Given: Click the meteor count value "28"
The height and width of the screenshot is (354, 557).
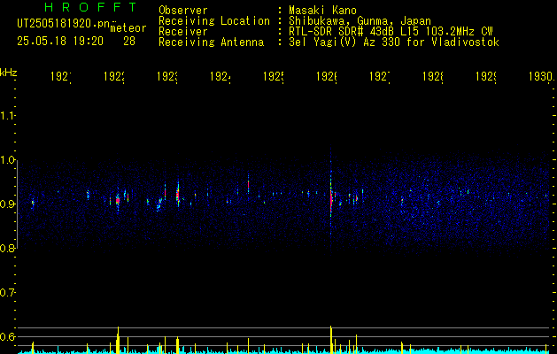Looking at the screenshot, I should tap(129, 42).
